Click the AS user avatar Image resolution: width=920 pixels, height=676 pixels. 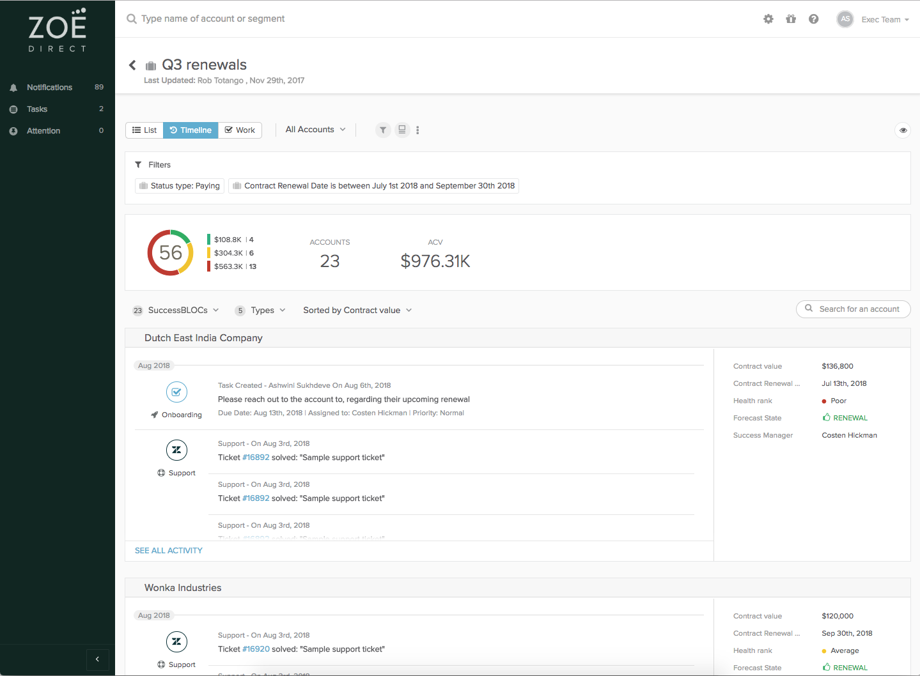coord(845,19)
